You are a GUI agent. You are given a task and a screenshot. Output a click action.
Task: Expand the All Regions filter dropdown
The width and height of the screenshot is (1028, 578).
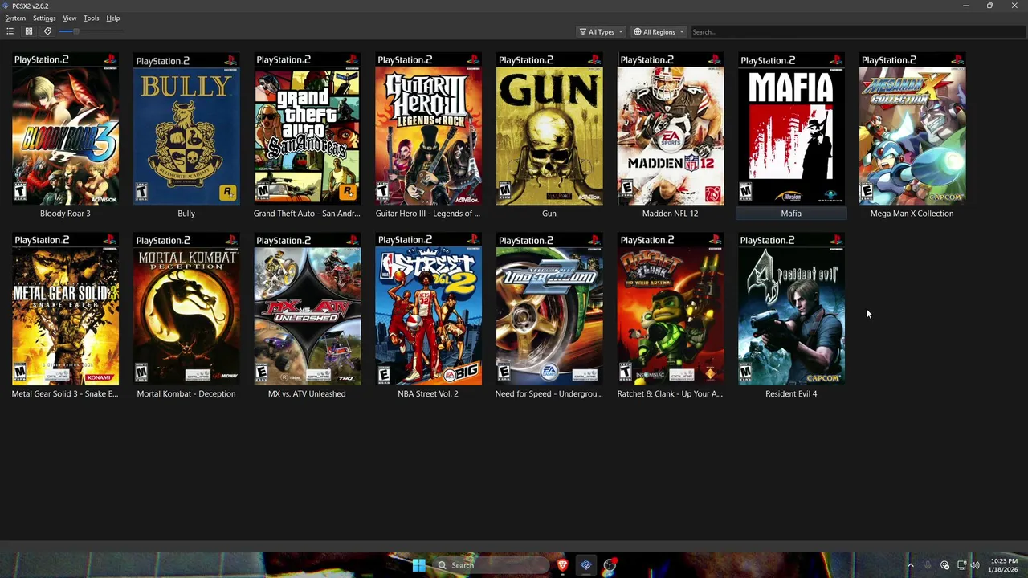coord(659,32)
